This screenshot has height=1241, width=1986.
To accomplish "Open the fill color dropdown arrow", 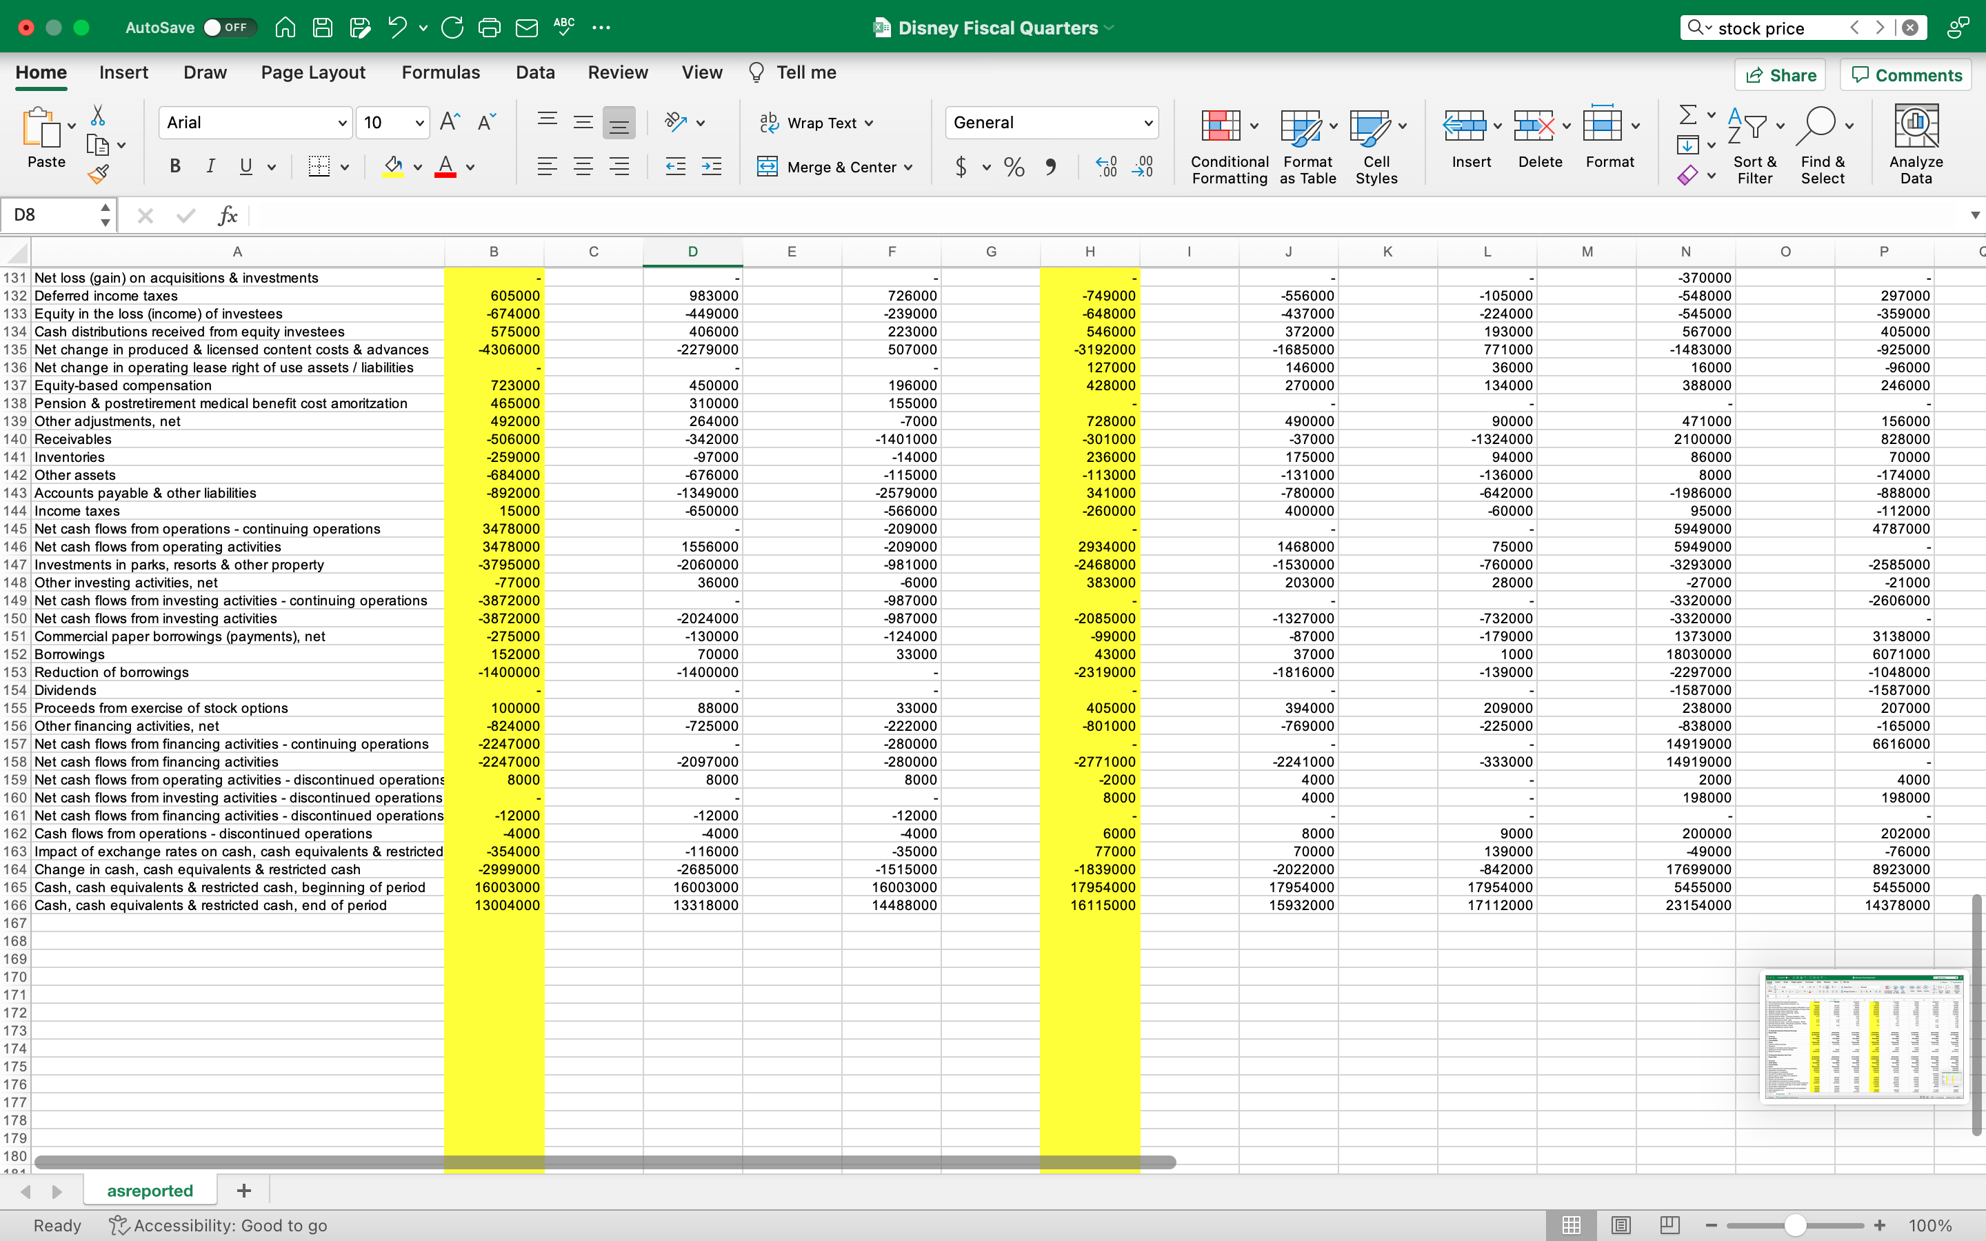I will (x=417, y=167).
